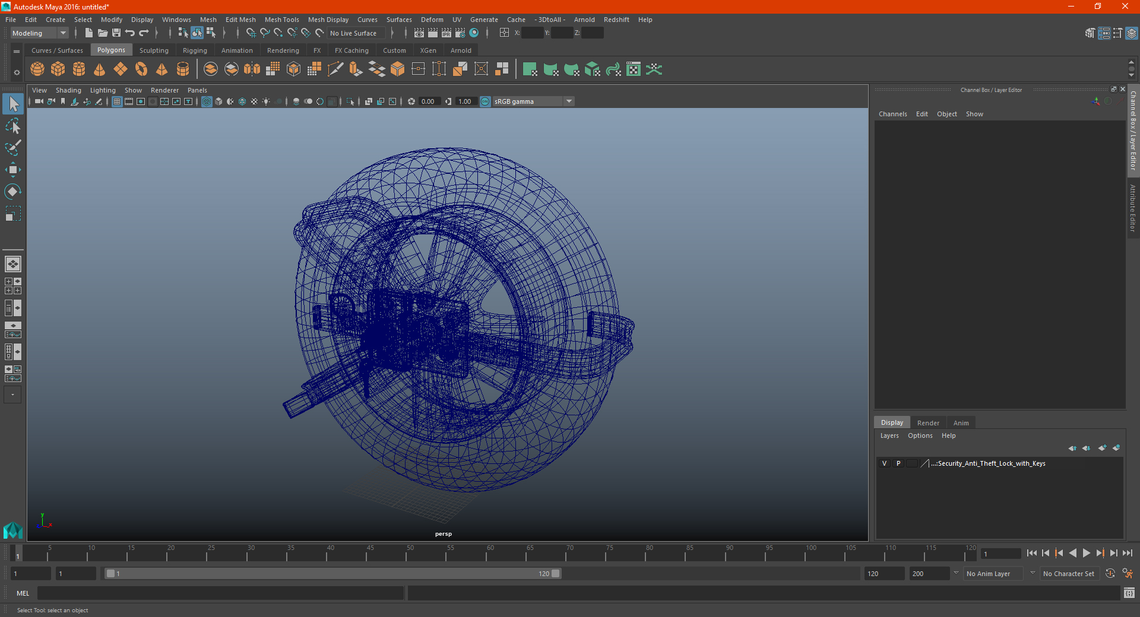The image size is (1140, 617).
Task: Create a polygon torus from the shelf
Action: (x=141, y=69)
